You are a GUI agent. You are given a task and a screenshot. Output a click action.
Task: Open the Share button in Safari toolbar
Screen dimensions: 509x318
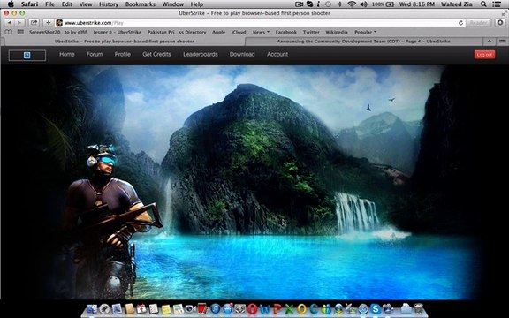(x=34, y=23)
